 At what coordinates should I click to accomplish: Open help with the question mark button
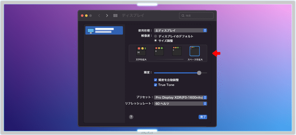(131, 117)
